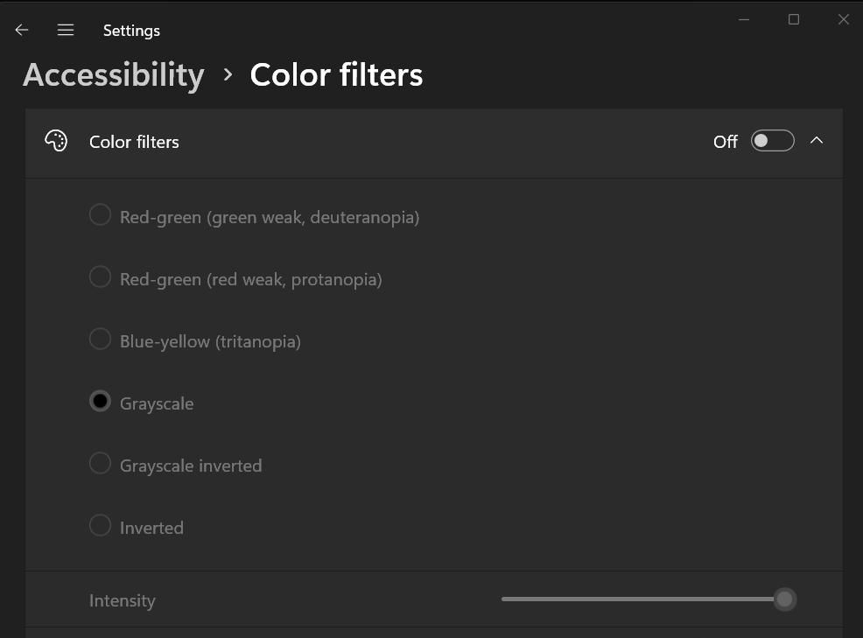Click the Grayscale radio button circle
863x638 pixels.
pyautogui.click(x=100, y=401)
